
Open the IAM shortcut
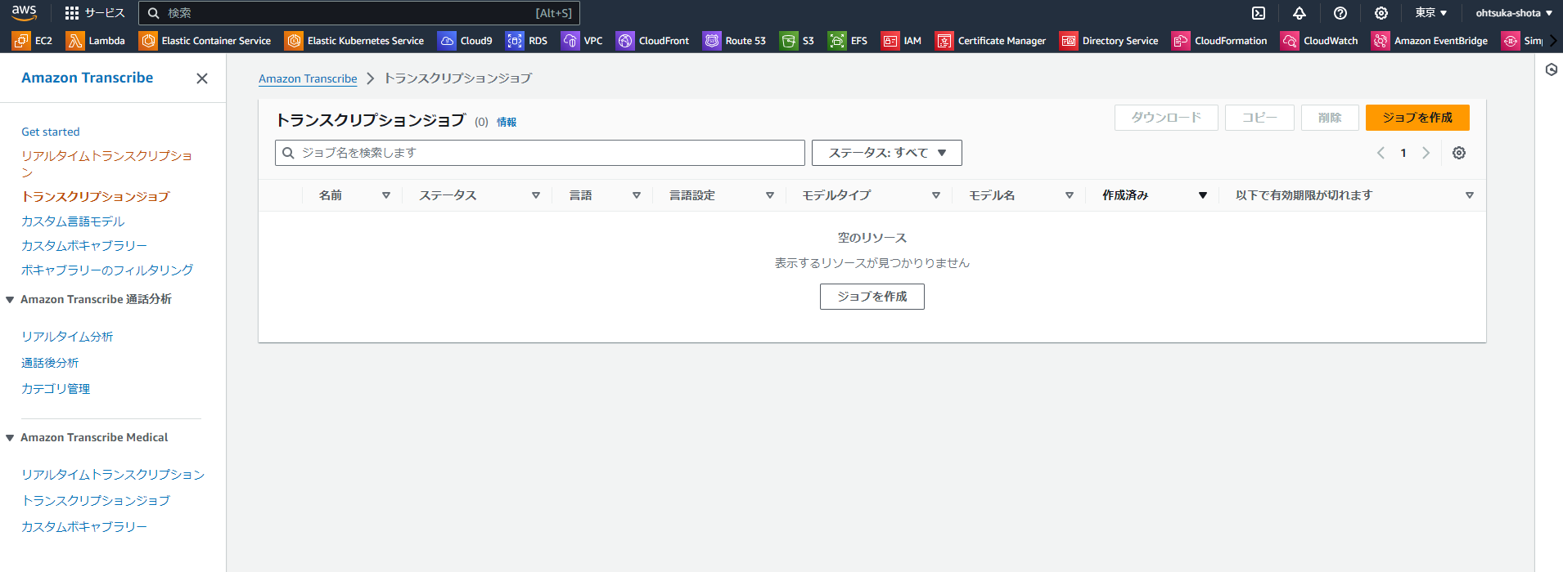pyautogui.click(x=901, y=40)
